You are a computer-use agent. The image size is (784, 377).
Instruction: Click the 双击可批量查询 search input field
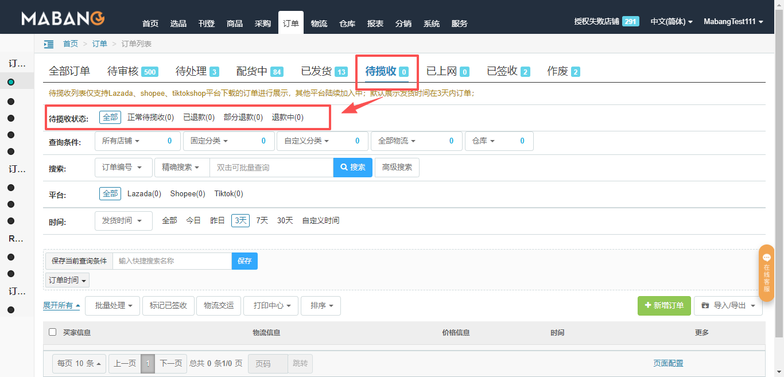[271, 168]
